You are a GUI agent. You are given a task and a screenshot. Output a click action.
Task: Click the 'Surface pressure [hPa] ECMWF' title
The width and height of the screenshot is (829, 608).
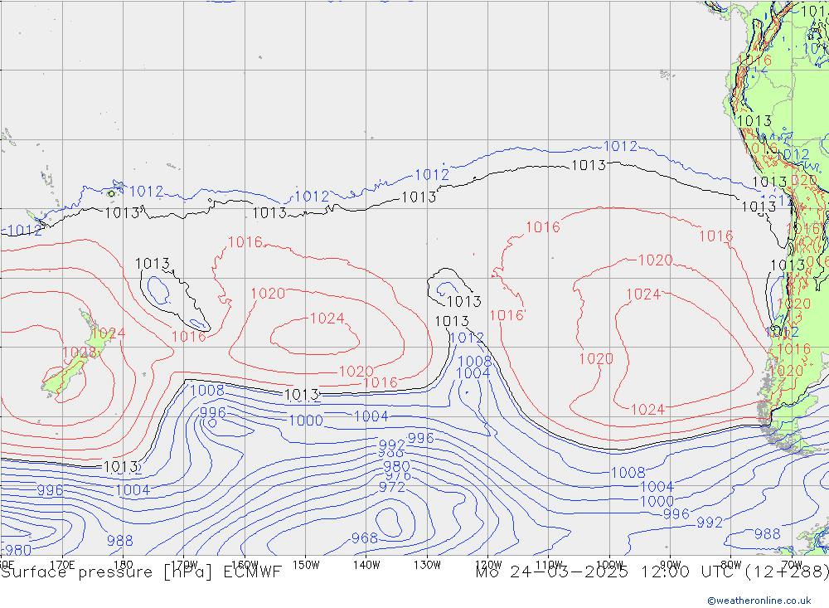(141, 572)
